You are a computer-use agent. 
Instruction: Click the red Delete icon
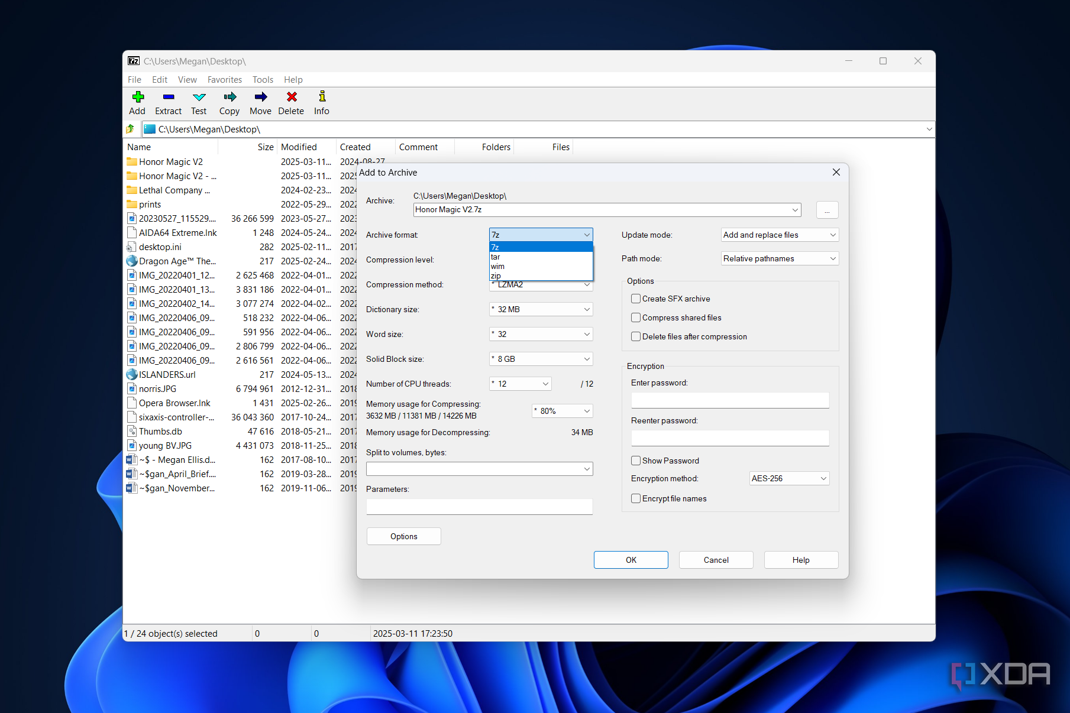coord(292,98)
